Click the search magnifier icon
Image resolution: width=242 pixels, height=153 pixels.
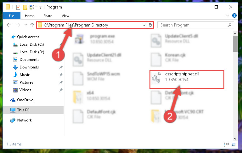pyautogui.click(x=229, y=25)
